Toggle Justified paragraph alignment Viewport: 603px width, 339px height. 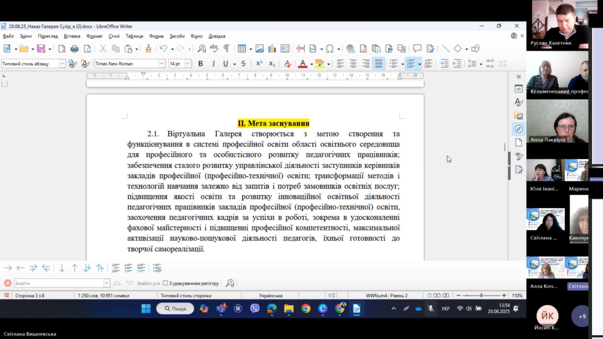(x=378, y=64)
